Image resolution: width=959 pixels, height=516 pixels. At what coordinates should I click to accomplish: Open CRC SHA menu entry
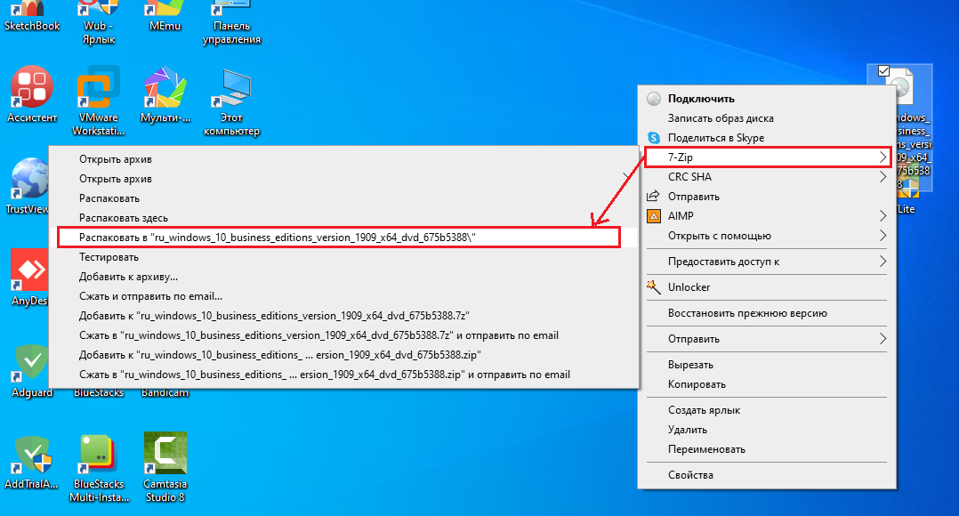(x=767, y=177)
